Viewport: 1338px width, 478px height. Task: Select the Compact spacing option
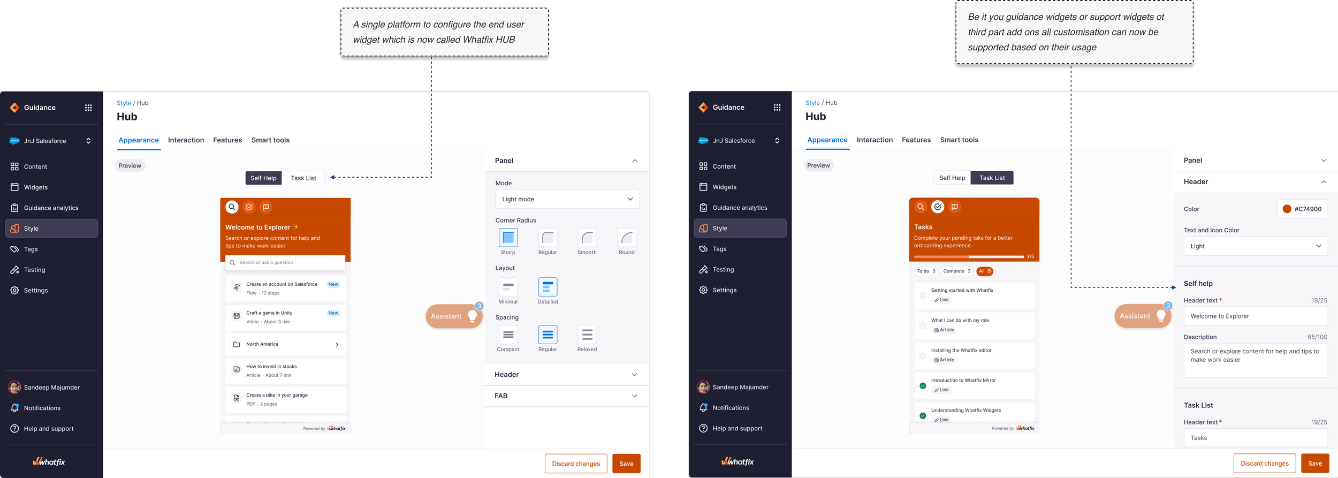(508, 335)
